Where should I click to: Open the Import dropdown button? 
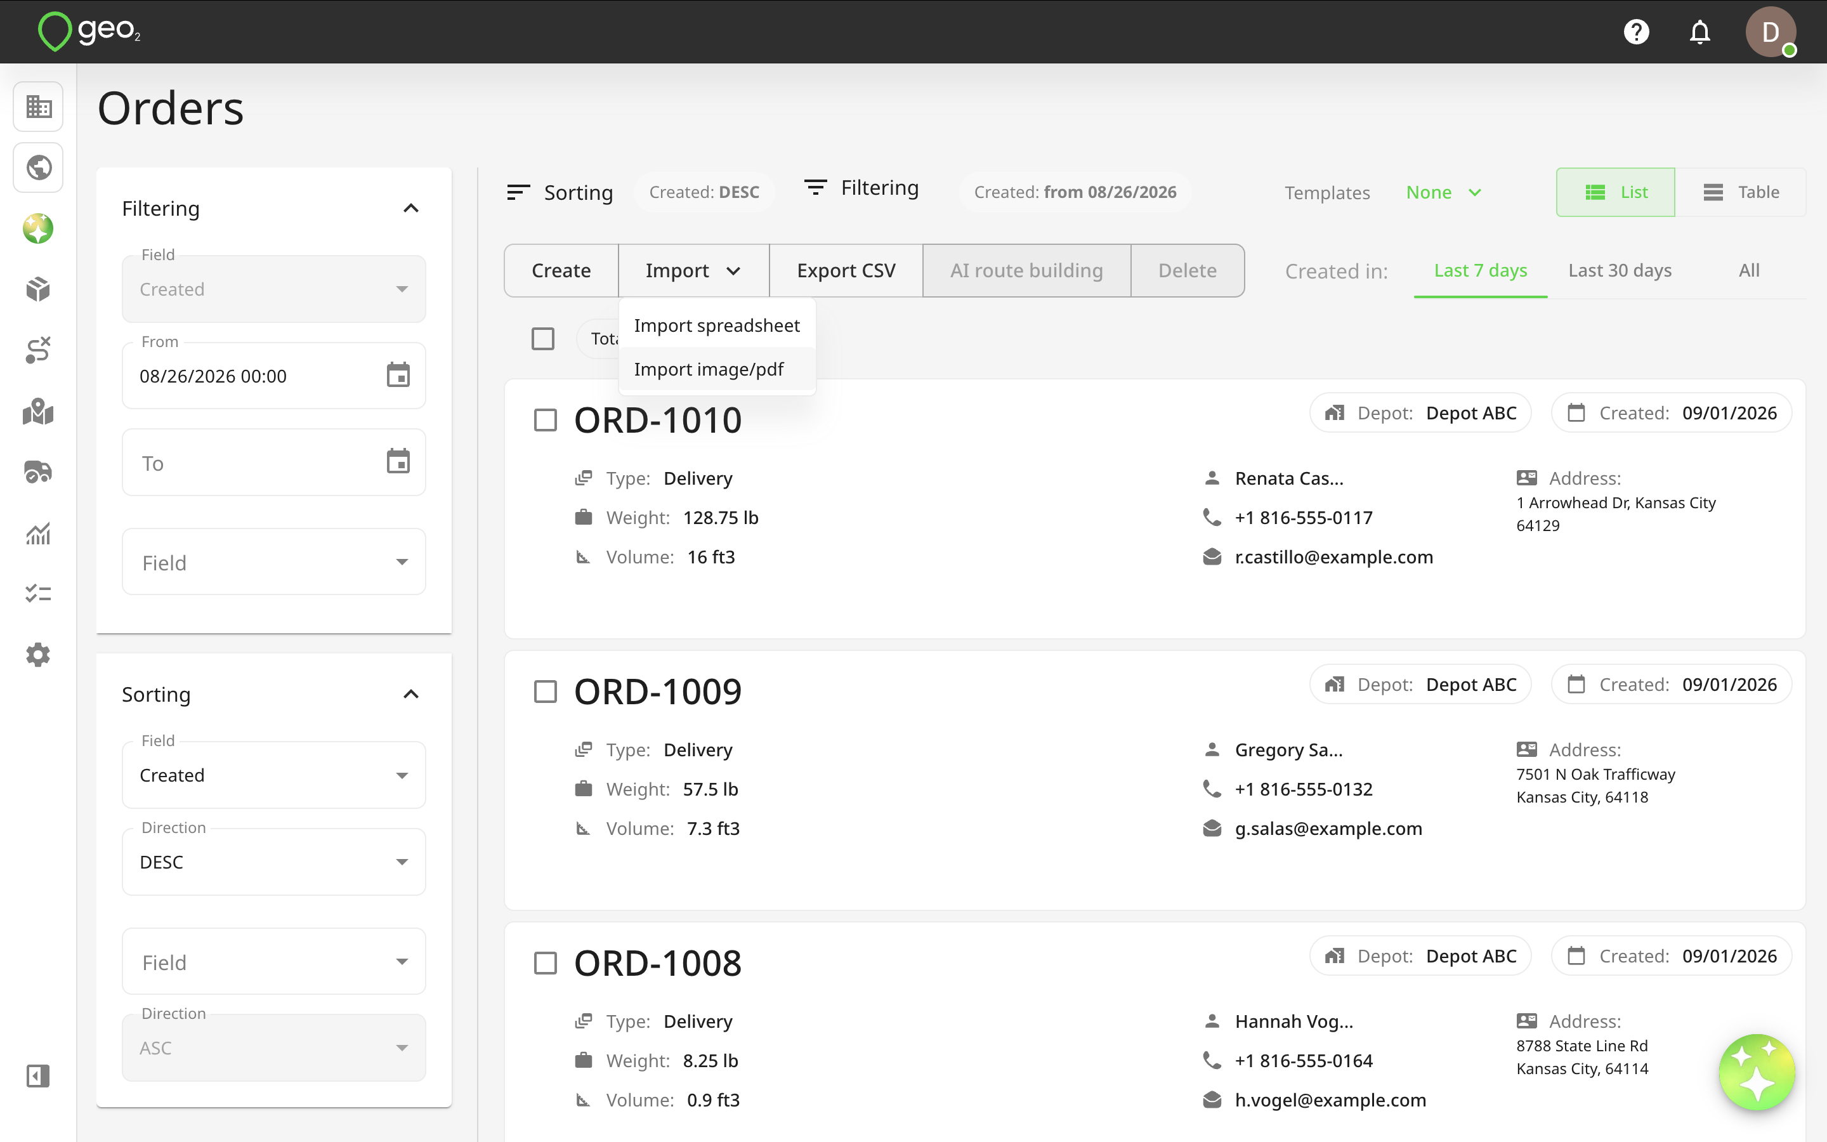[693, 270]
